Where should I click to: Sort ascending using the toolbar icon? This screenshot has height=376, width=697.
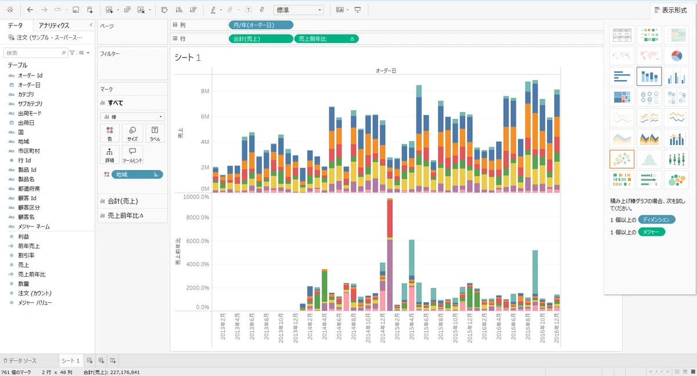tap(179, 10)
